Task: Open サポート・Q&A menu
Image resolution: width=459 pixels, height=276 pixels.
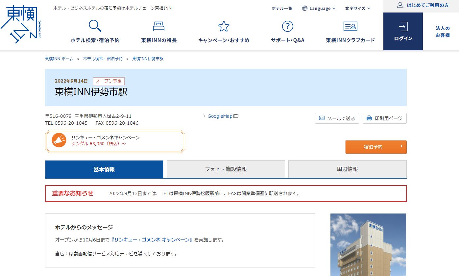Action: point(288,32)
